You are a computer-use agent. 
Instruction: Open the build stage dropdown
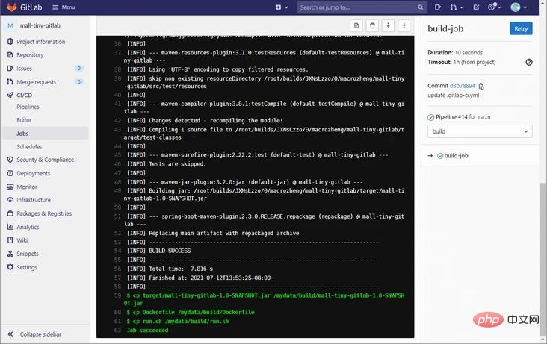pos(480,131)
